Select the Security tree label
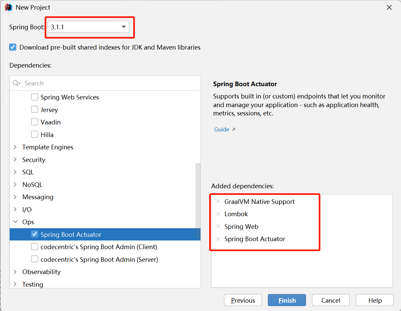The width and height of the screenshot is (401, 311). click(x=34, y=160)
